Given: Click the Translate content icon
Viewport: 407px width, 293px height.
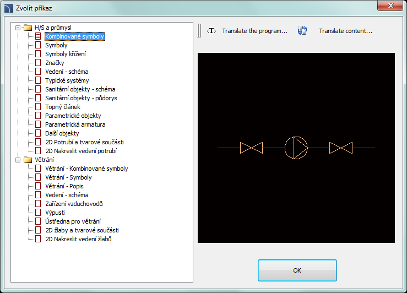Looking at the screenshot, I should click(x=302, y=31).
